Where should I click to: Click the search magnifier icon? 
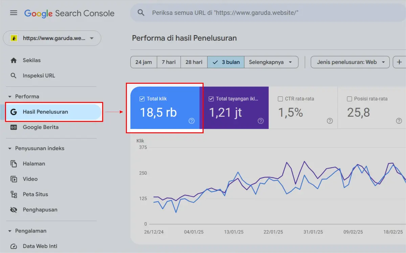(x=141, y=13)
